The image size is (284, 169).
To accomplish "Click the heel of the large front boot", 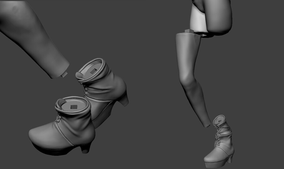I will [84, 148].
